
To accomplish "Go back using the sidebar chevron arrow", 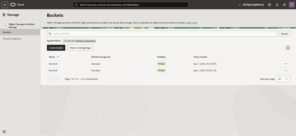I will [5, 26].
